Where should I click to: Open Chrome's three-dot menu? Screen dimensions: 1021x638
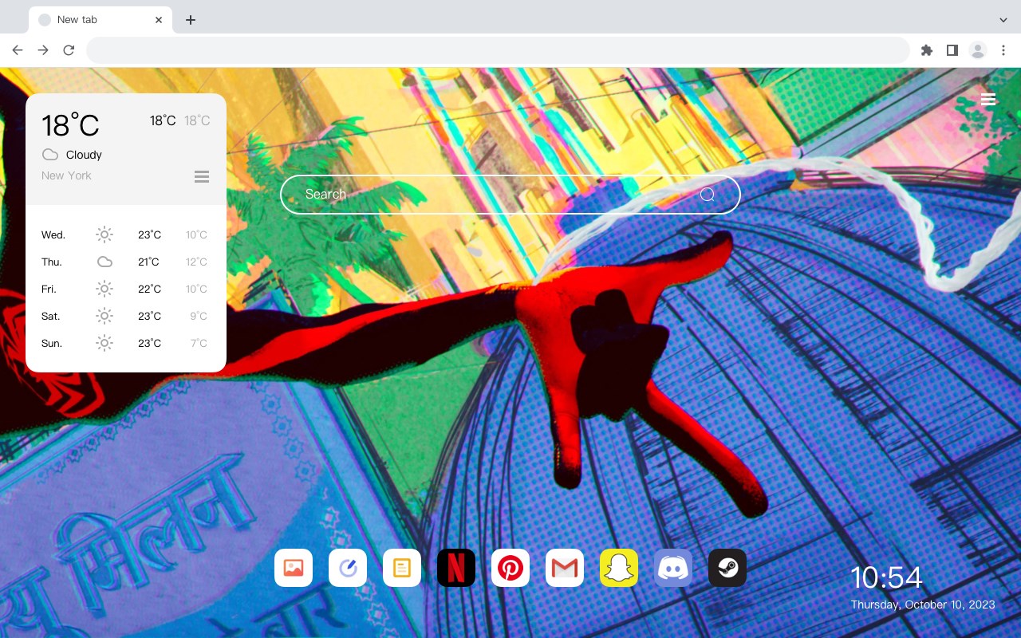pyautogui.click(x=1003, y=50)
